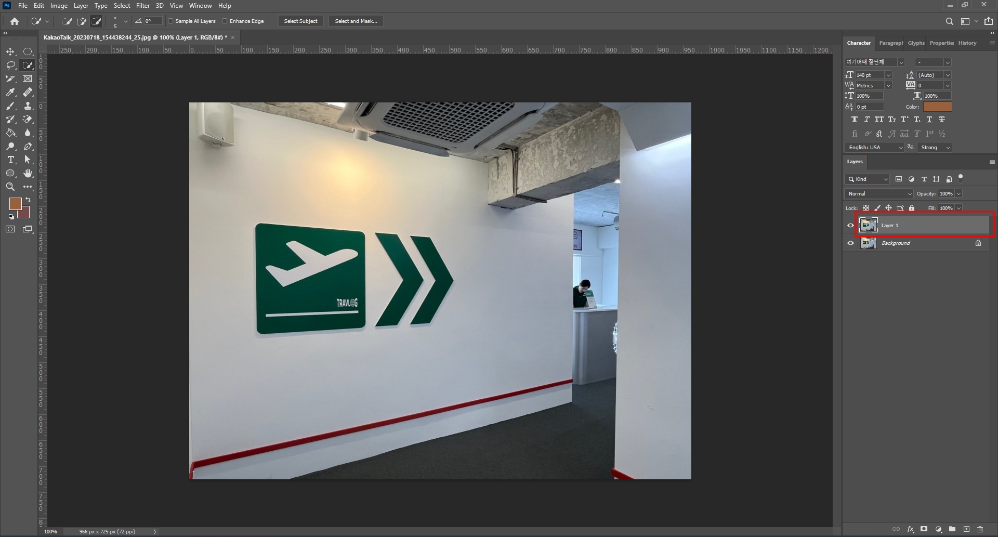Select the Brush tool
Image resolution: width=998 pixels, height=537 pixels.
(x=10, y=106)
